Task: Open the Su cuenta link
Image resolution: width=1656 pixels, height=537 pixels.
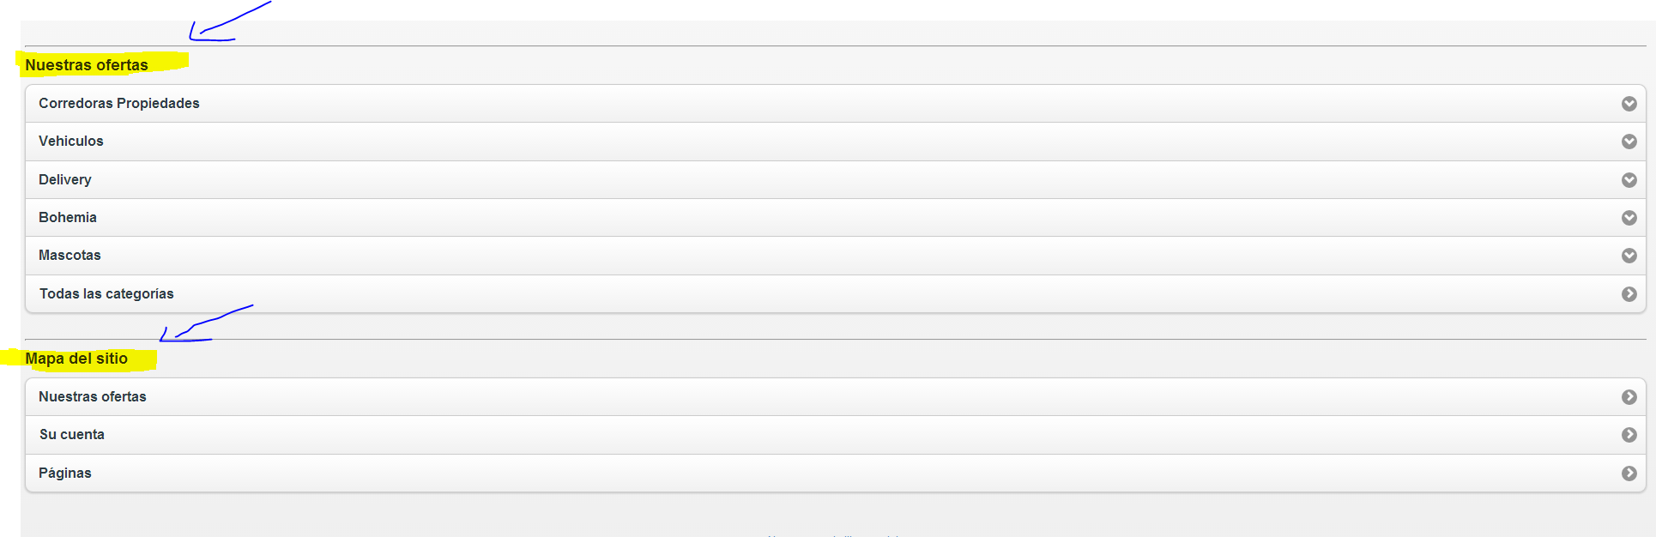Action: click(x=836, y=435)
